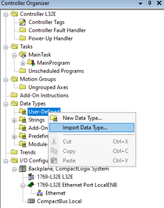Expand the MainProgram tree node
The image size is (164, 208).
[x=23, y=64]
